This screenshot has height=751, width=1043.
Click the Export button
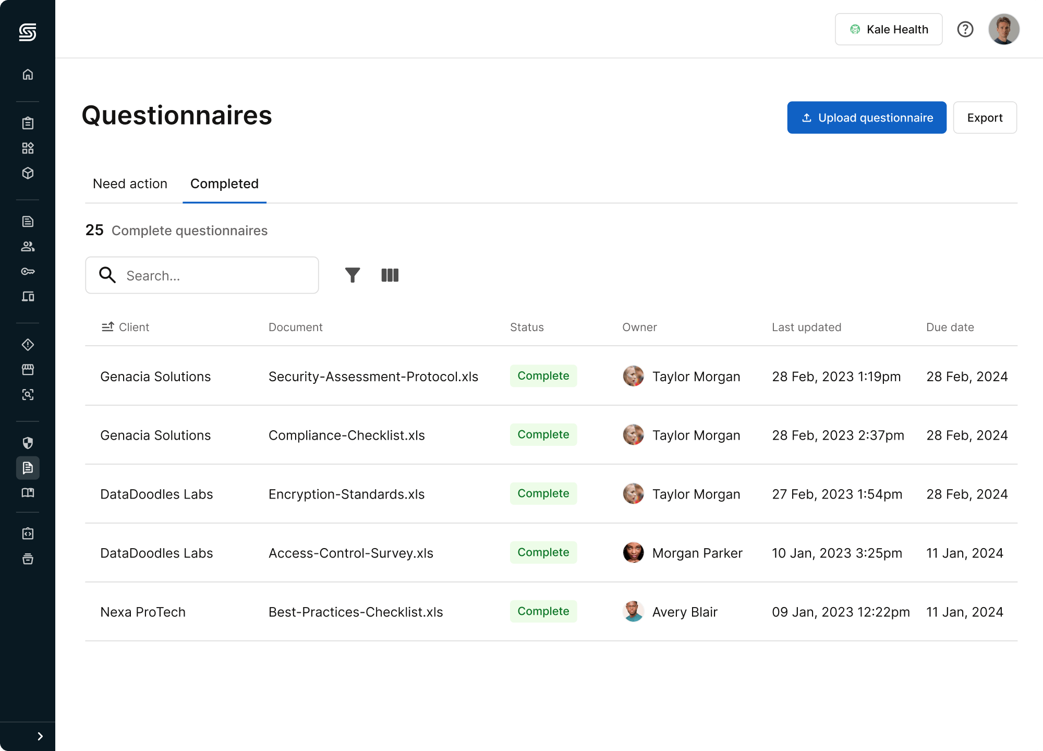coord(985,117)
